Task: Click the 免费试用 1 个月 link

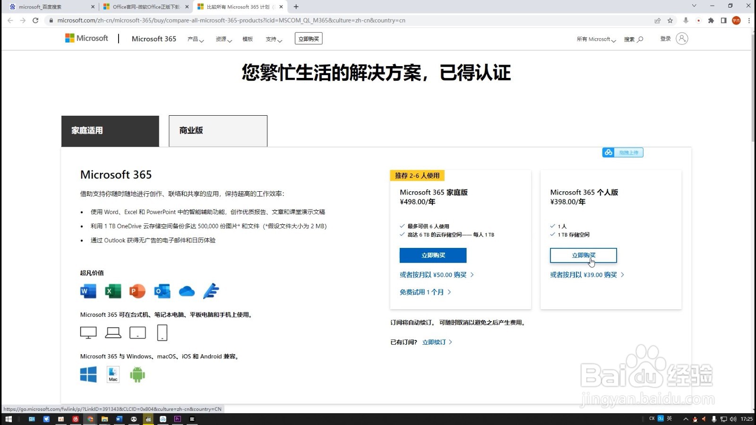Action: tap(425, 292)
